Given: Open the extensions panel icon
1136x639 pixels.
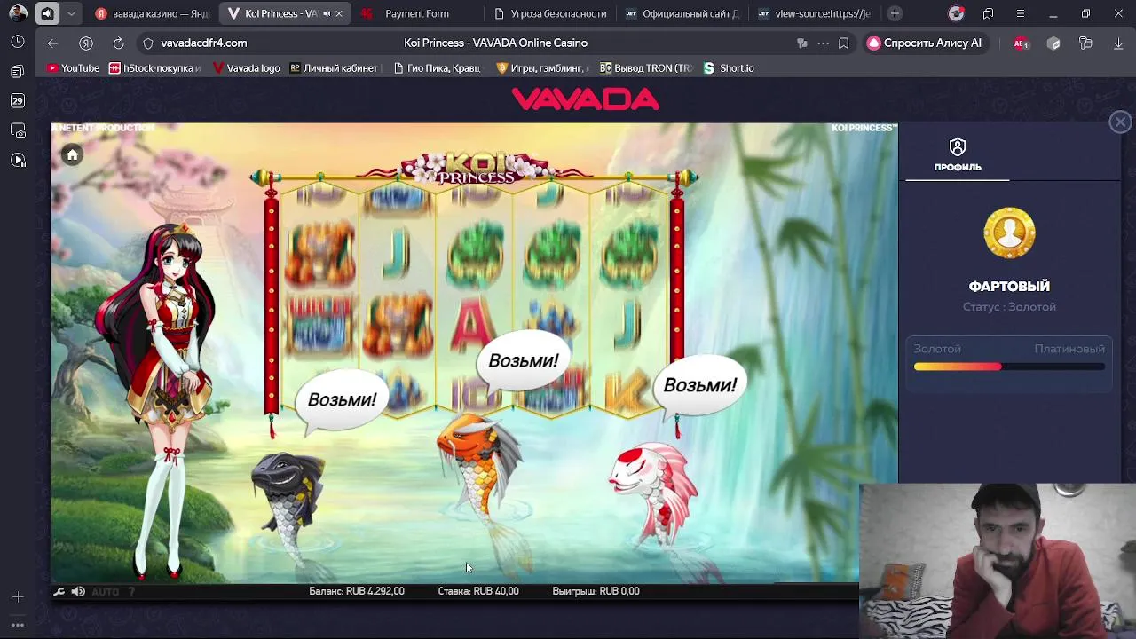Looking at the screenshot, I should point(1085,43).
